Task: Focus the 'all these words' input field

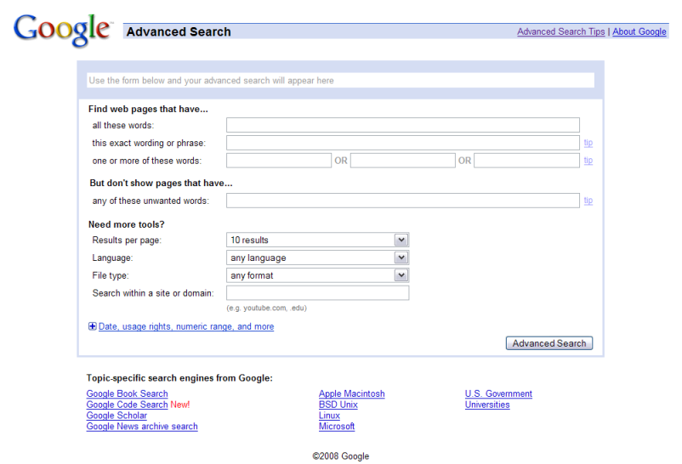Action: click(403, 125)
